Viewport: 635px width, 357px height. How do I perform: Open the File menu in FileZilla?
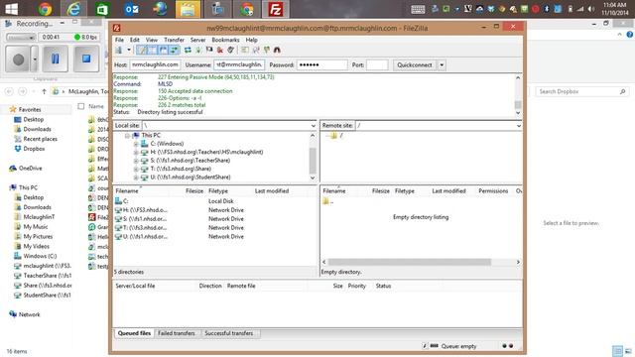coord(119,40)
